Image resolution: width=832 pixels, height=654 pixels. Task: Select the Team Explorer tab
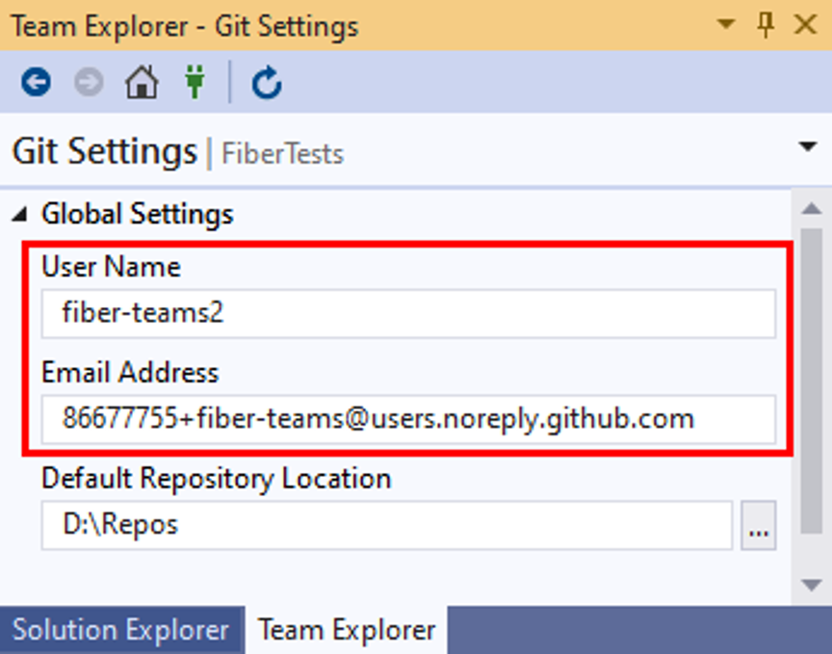point(347,631)
